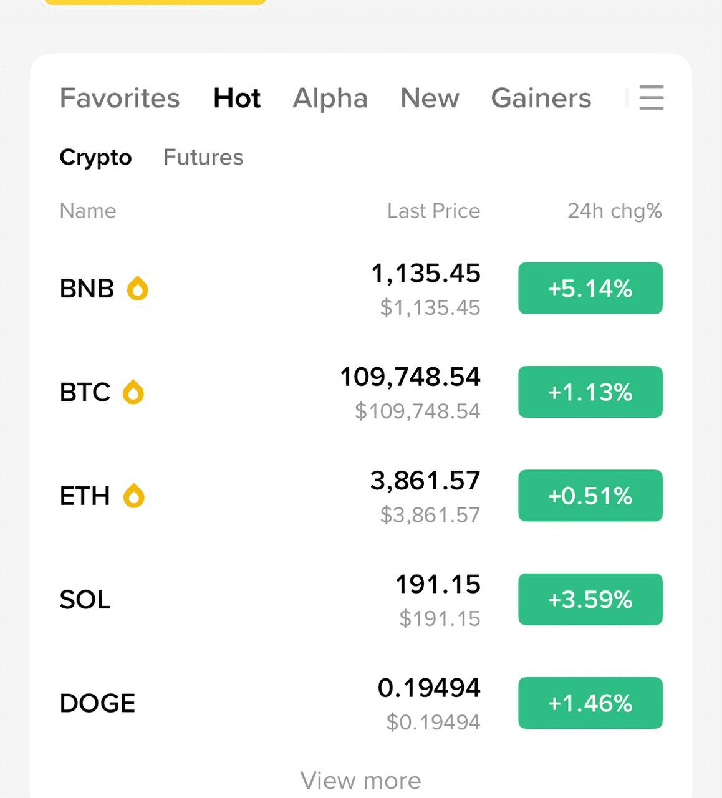The height and width of the screenshot is (798, 722).
Task: Tap the SOL +3.59% change button
Action: click(590, 599)
